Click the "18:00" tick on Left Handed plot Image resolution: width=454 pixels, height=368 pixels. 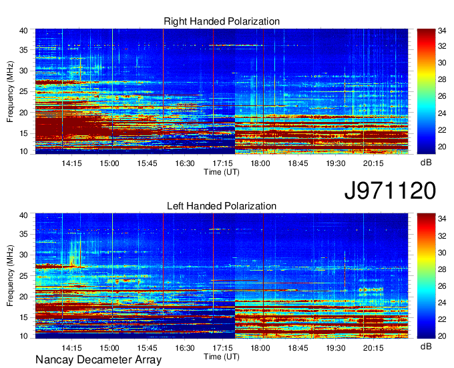(x=260, y=348)
